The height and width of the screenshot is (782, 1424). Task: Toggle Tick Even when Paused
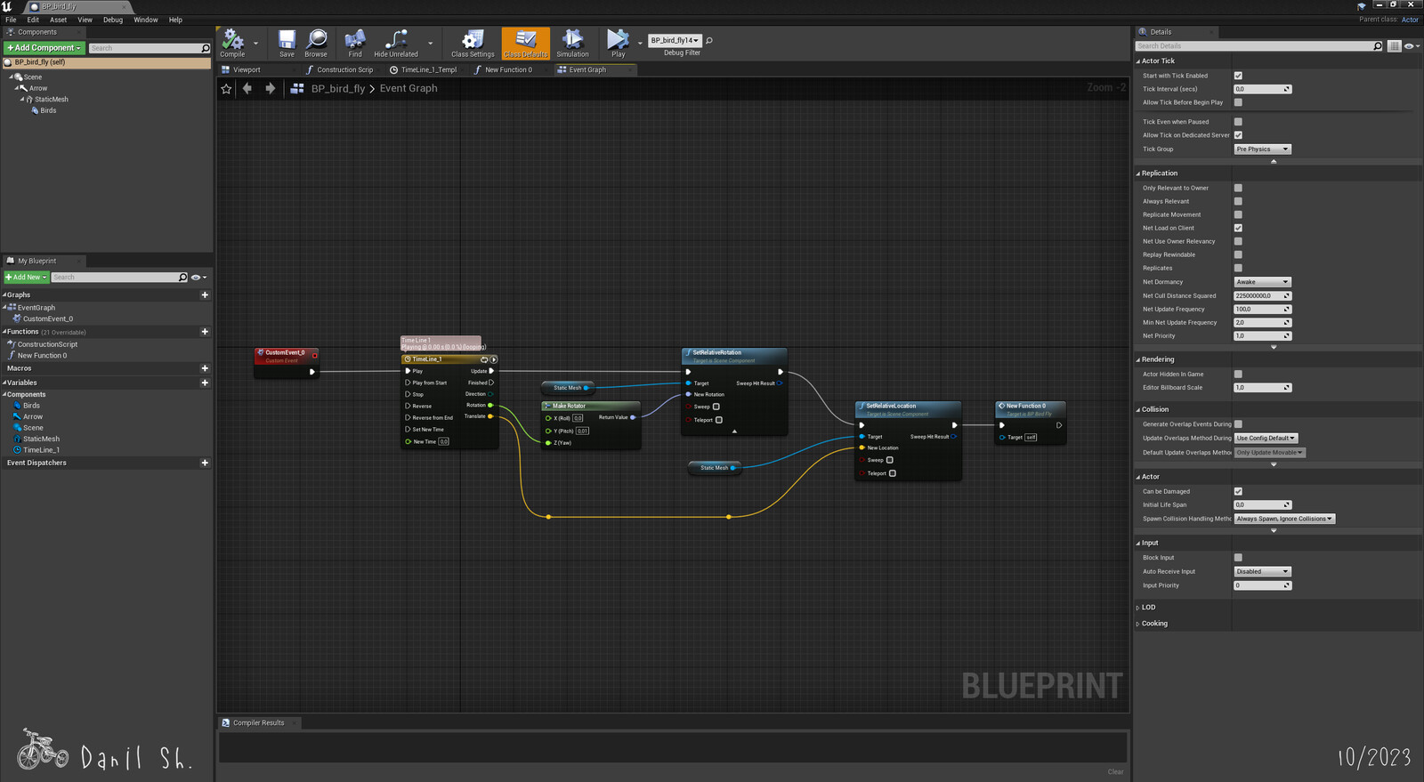[x=1238, y=122]
